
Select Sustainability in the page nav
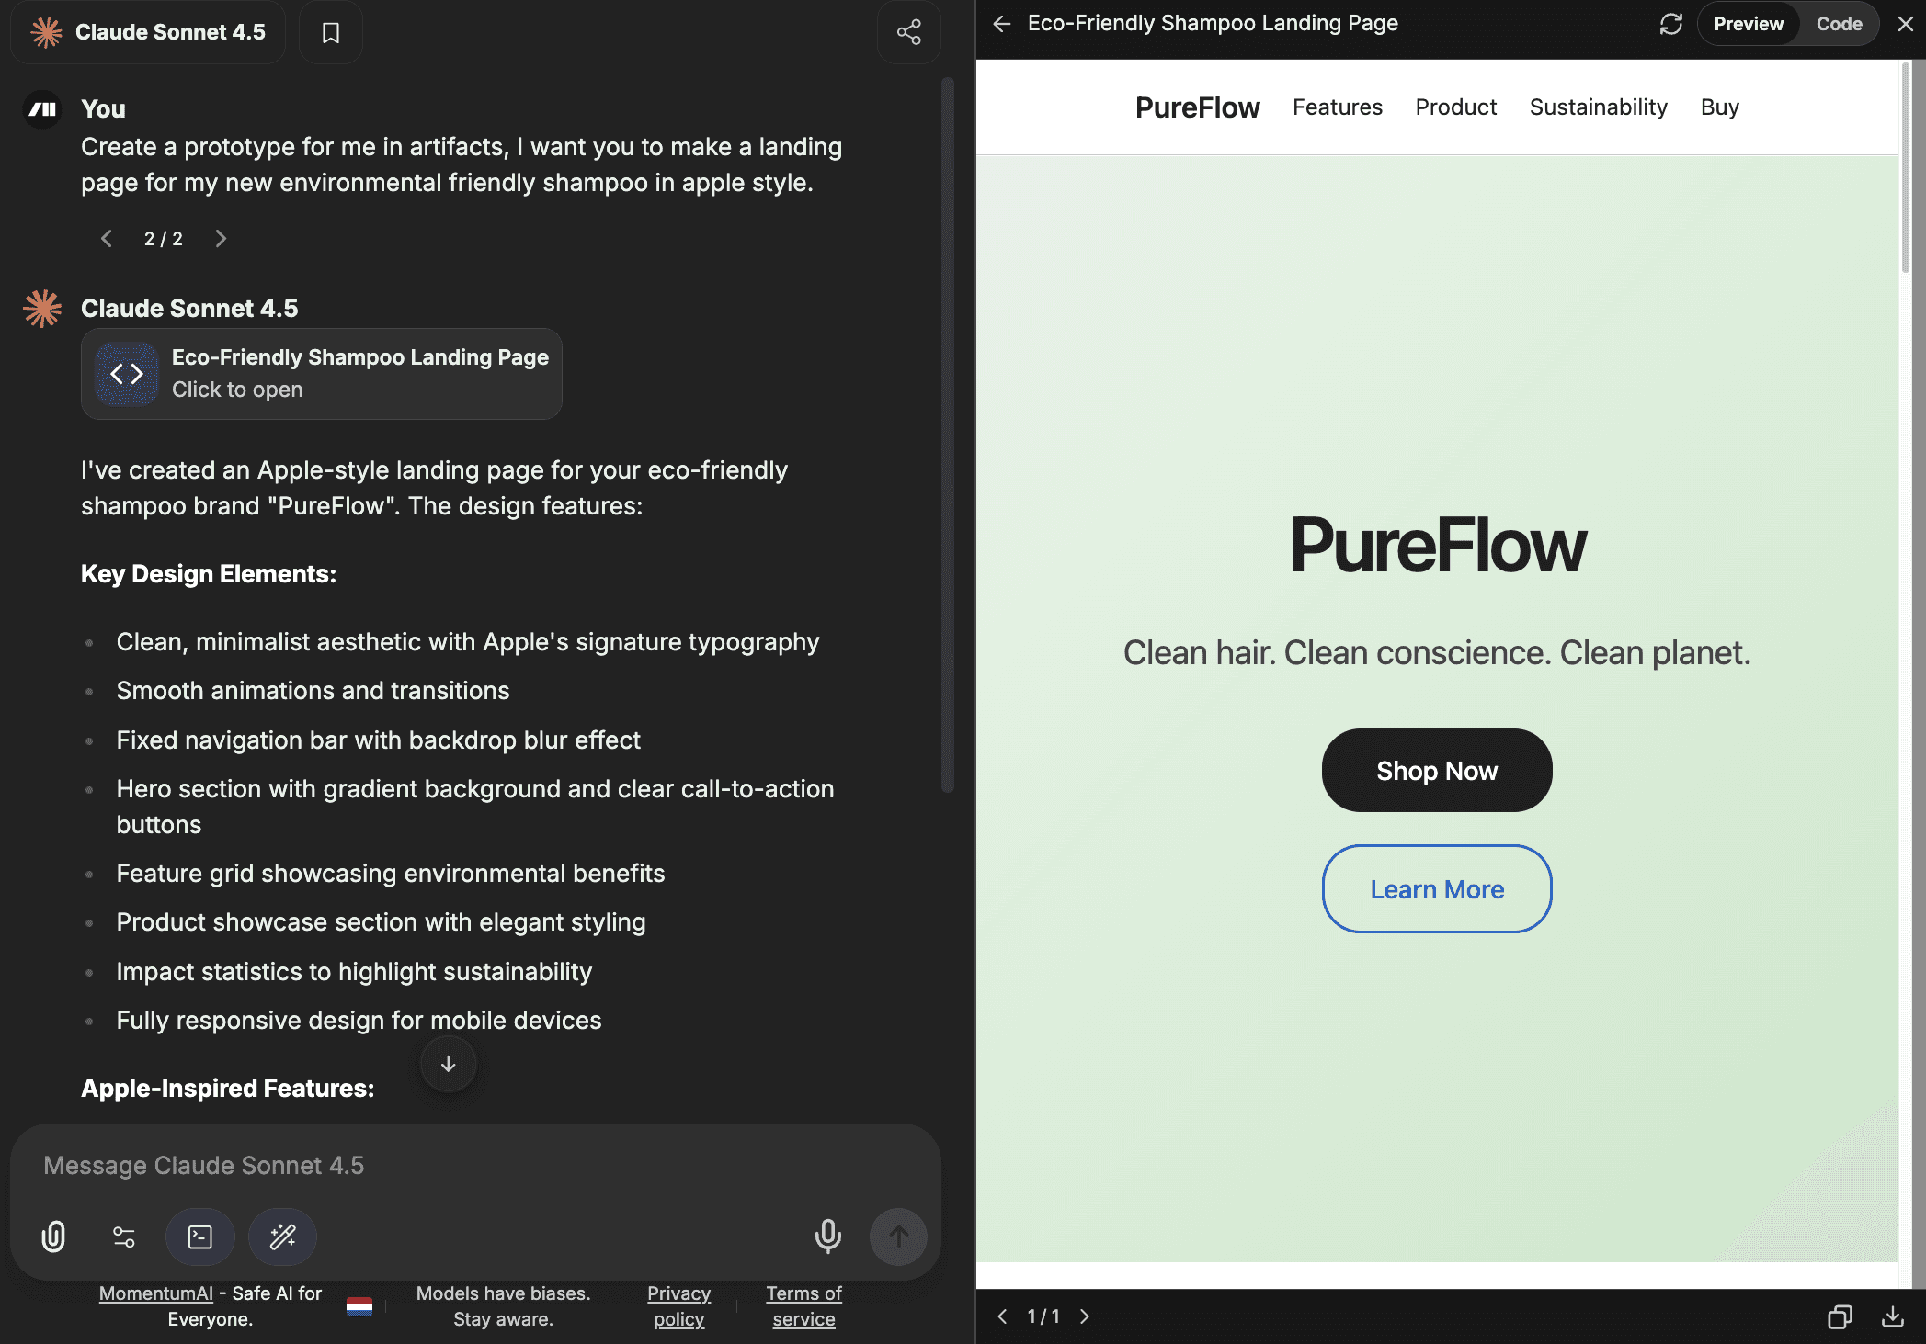(x=1598, y=107)
